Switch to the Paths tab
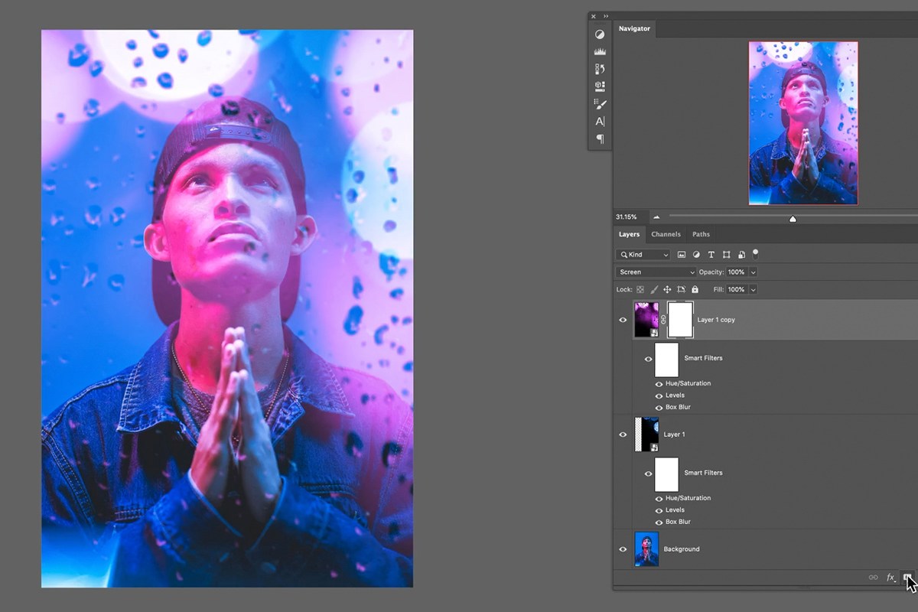The height and width of the screenshot is (612, 918). point(701,234)
